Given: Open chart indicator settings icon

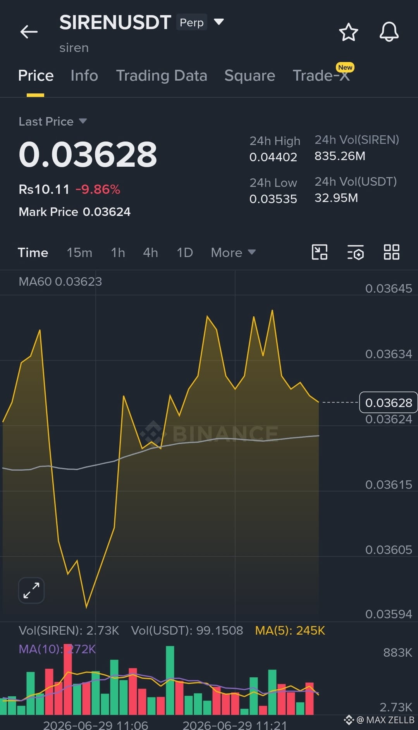Looking at the screenshot, I should click(355, 252).
